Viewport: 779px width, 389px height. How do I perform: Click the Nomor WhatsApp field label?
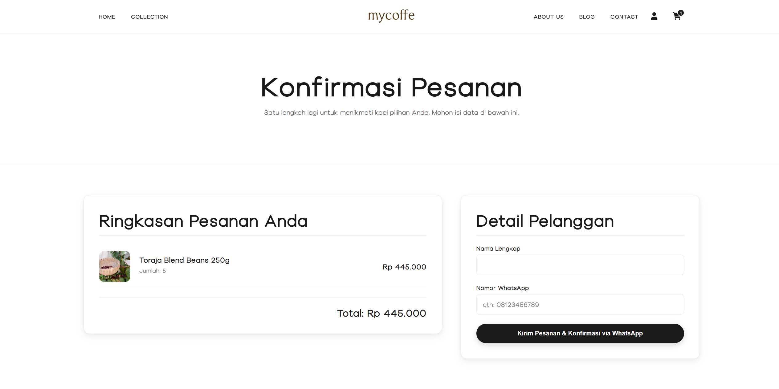(502, 288)
